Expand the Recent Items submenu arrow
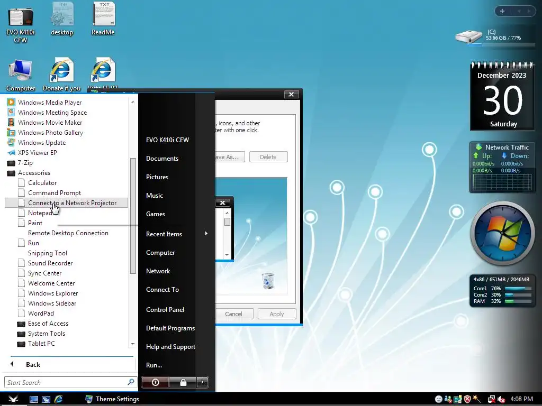 (x=206, y=234)
